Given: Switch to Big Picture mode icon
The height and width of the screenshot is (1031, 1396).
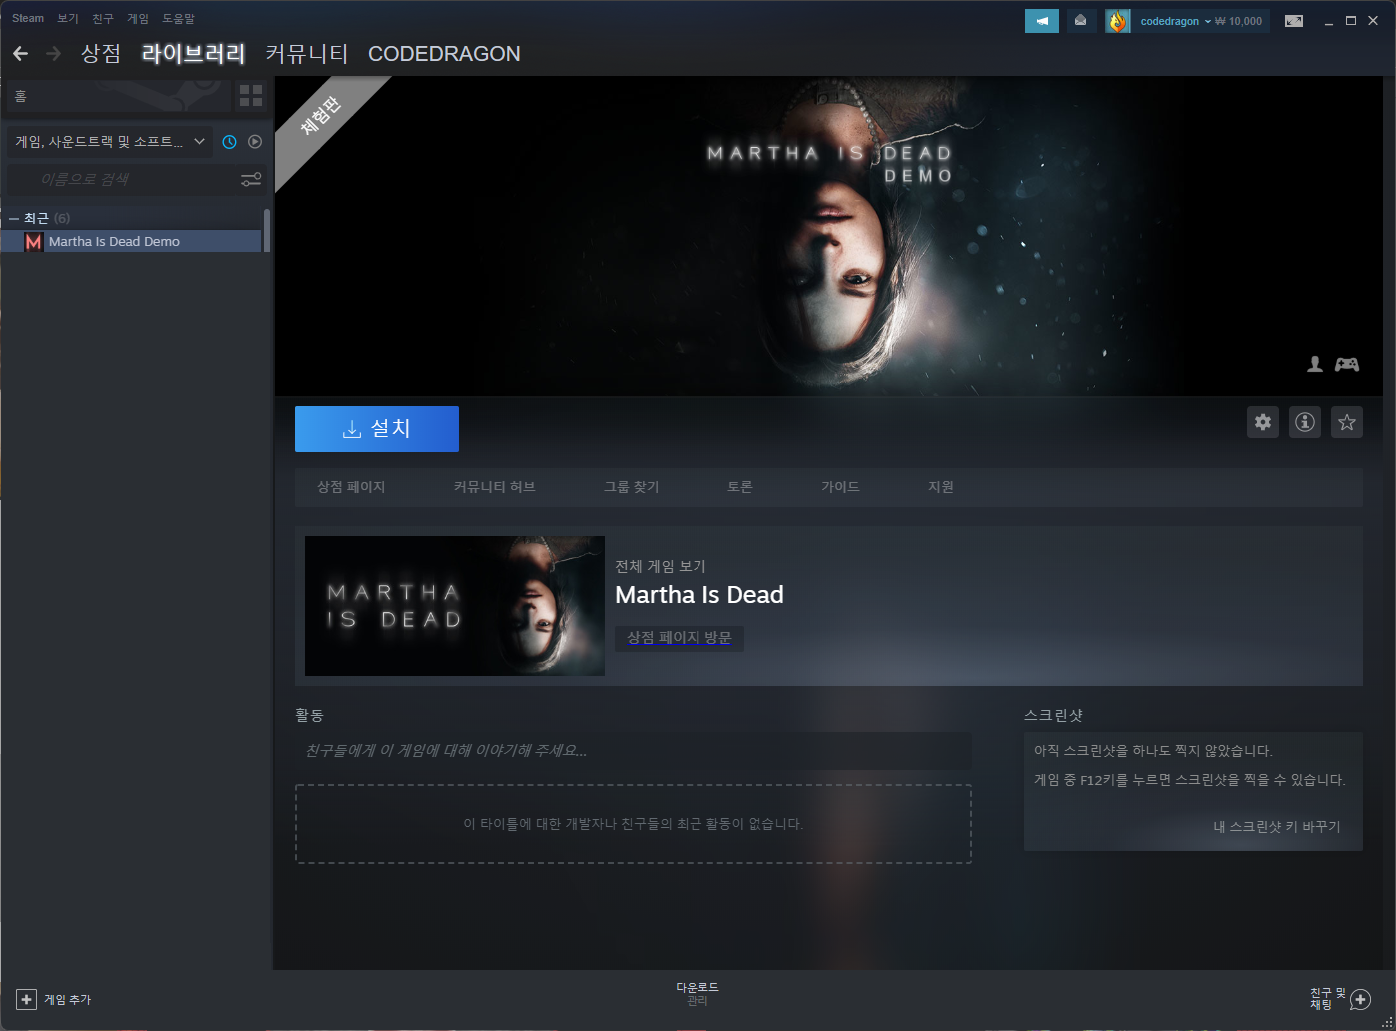Looking at the screenshot, I should pyautogui.click(x=1294, y=21).
